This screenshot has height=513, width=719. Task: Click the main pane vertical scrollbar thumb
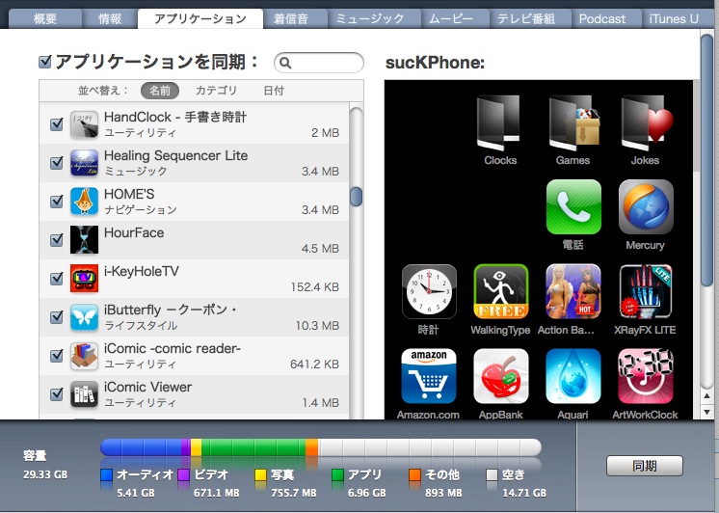coord(706,161)
